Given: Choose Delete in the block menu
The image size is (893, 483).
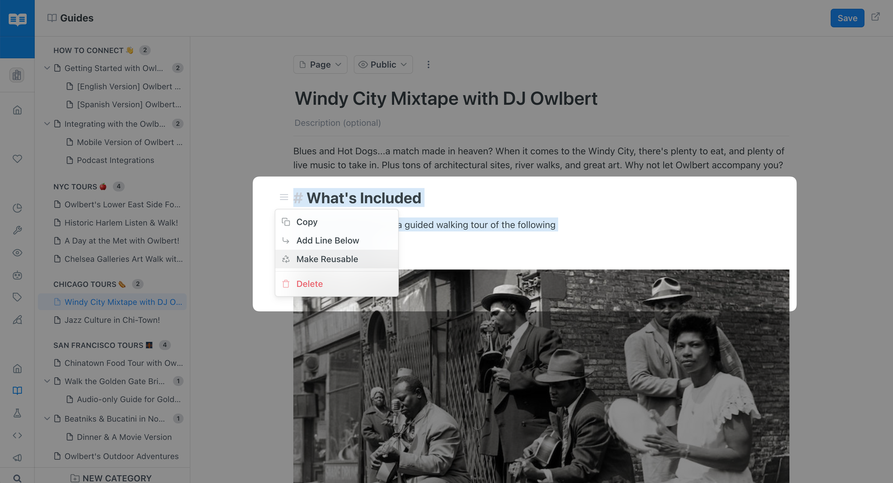Looking at the screenshot, I should point(309,284).
